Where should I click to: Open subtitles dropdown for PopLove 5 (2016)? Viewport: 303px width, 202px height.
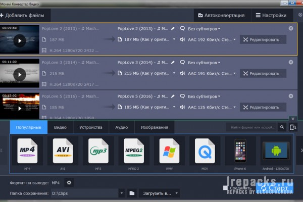[204, 96]
